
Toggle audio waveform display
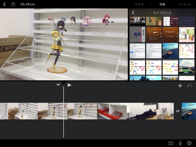pyautogui.click(x=180, y=86)
